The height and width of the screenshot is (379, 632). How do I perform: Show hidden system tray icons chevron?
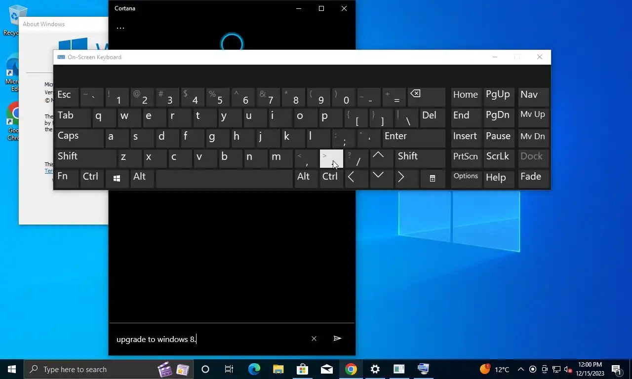[521, 369]
